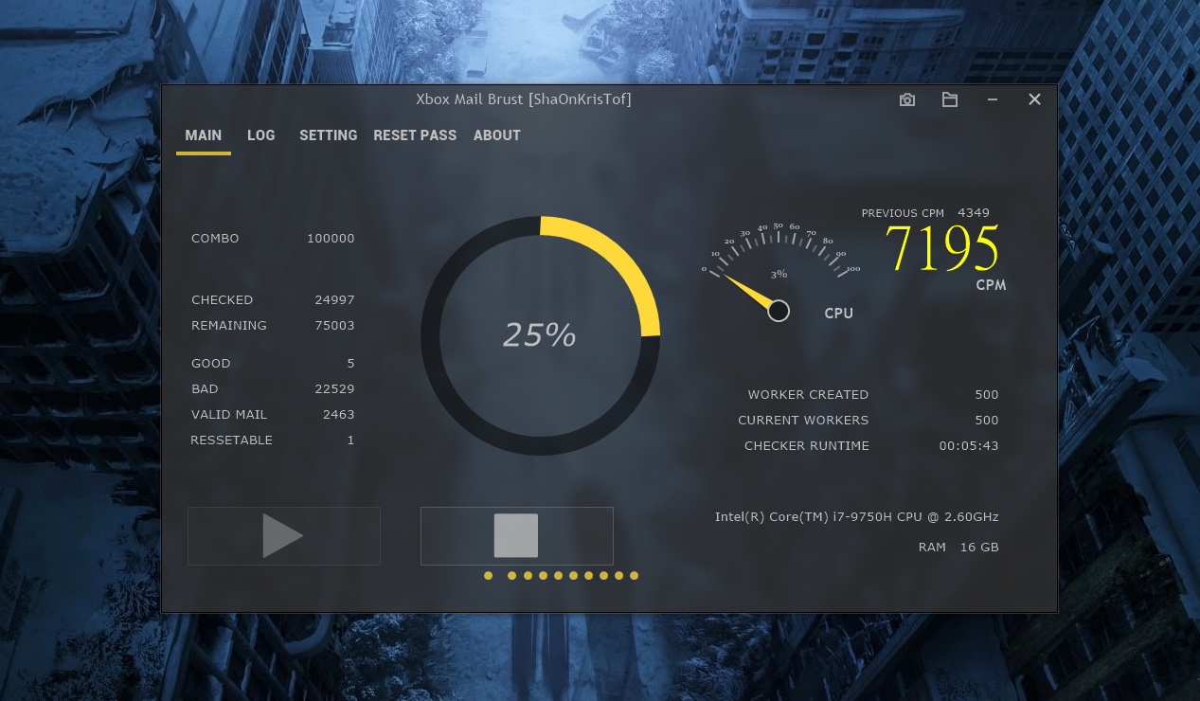1200x701 pixels.
Task: Switch to the MAIN tab
Action: pyautogui.click(x=203, y=135)
